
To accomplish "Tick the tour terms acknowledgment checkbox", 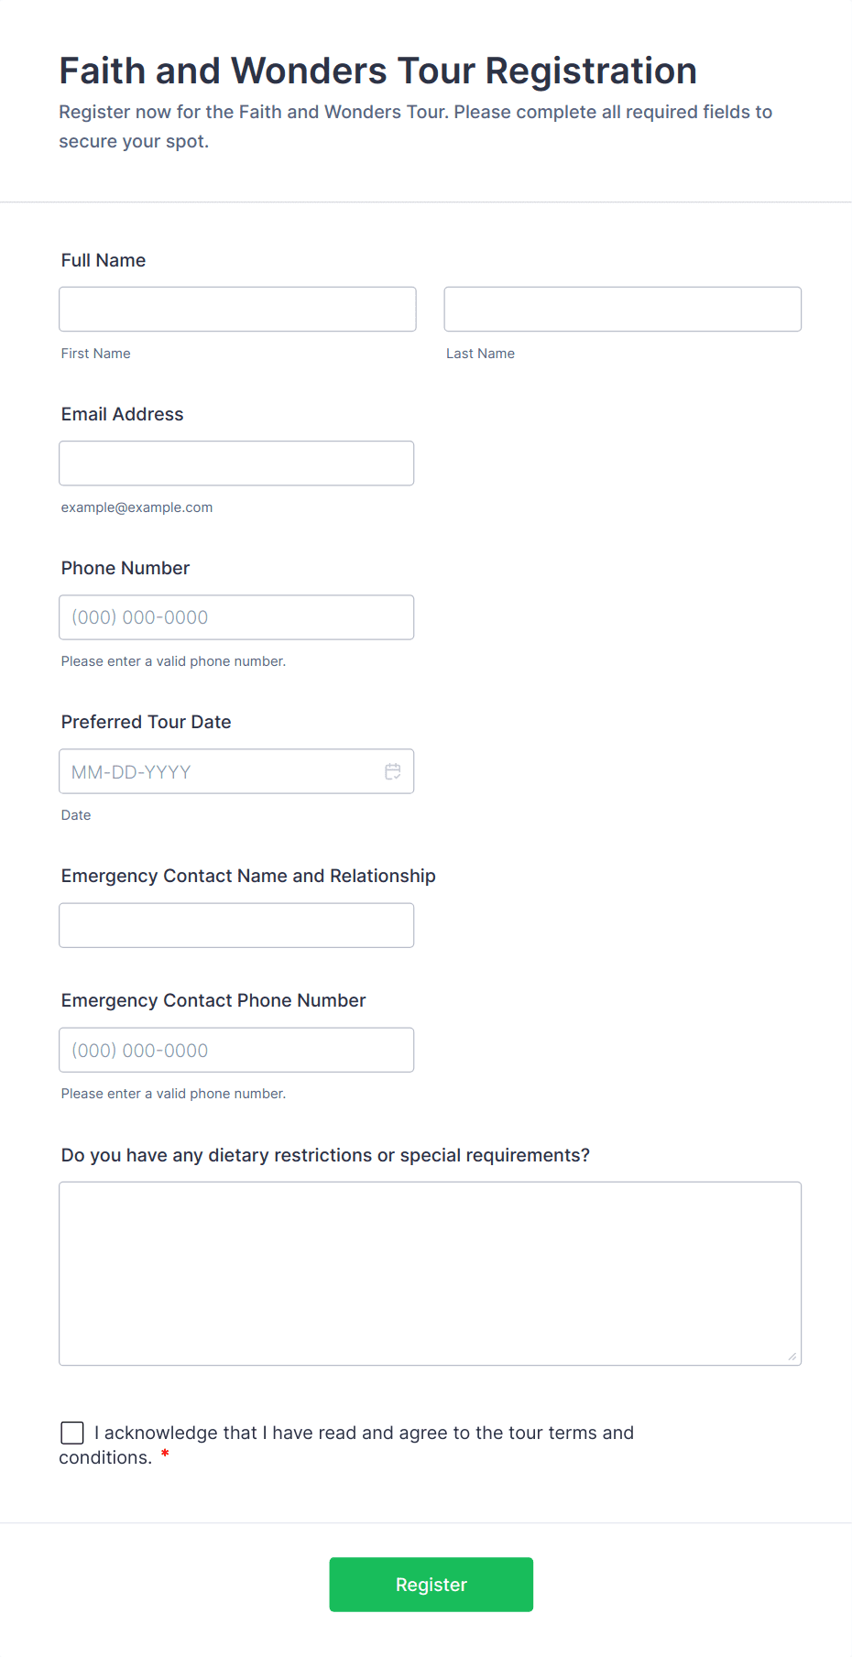I will point(72,1433).
